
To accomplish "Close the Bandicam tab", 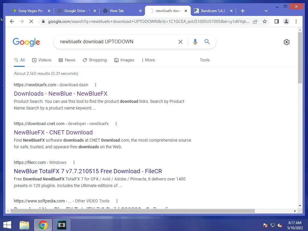I will [231, 11].
